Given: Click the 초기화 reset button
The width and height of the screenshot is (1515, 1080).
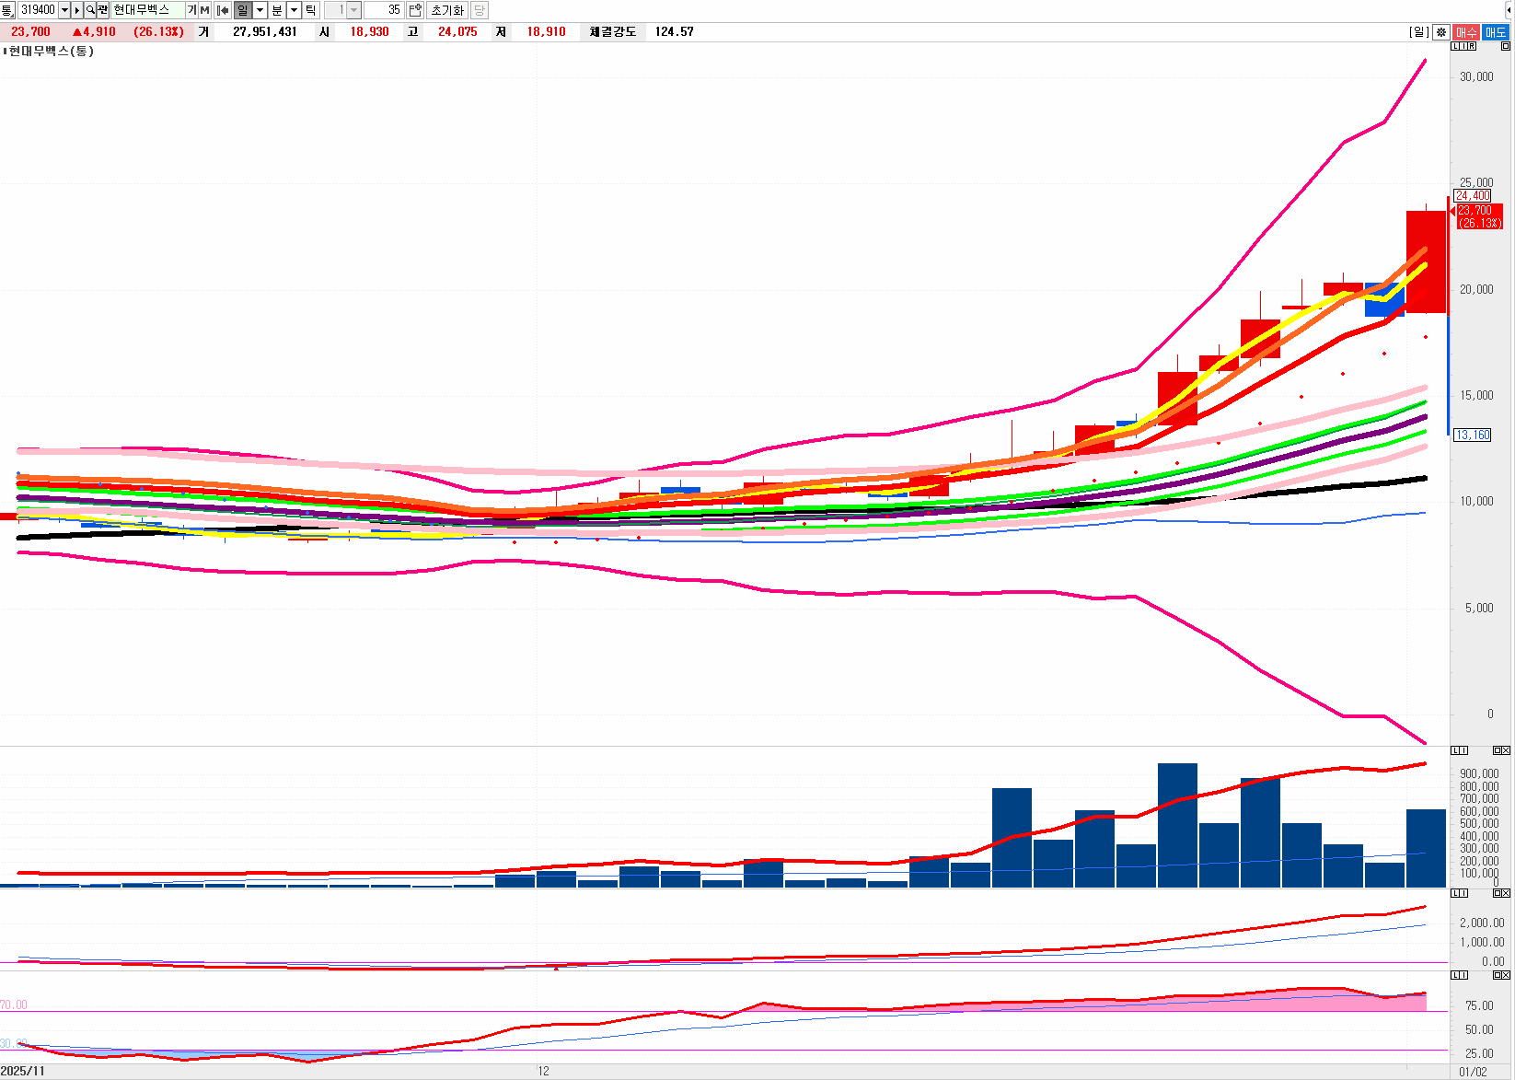Looking at the screenshot, I should [x=447, y=10].
